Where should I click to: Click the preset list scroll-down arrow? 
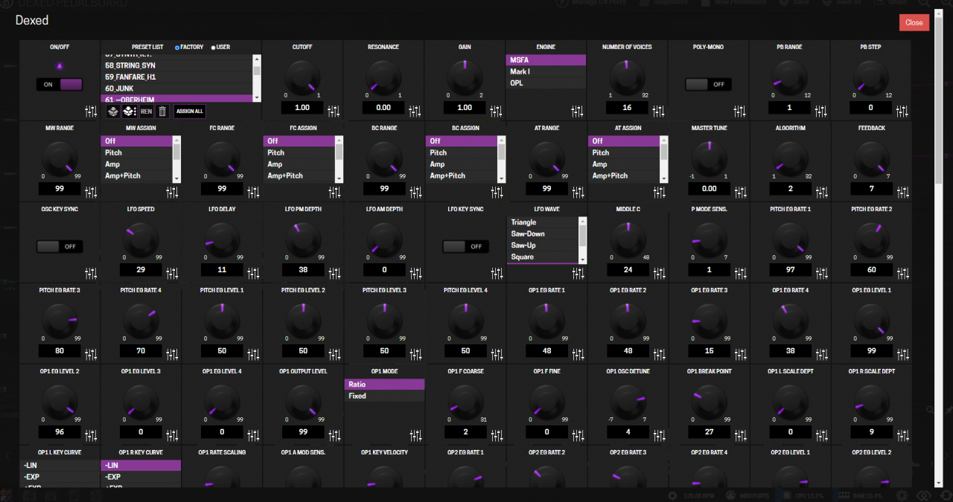click(x=258, y=97)
